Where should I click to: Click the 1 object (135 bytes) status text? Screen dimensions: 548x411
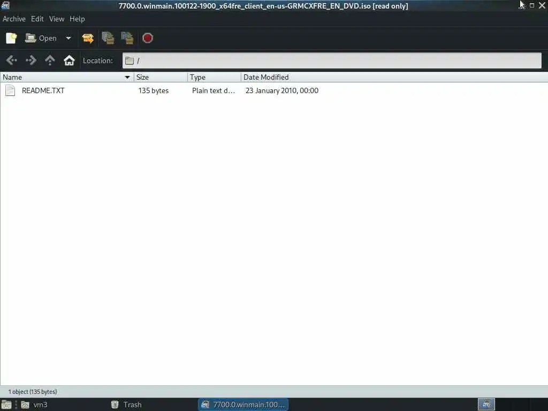pos(33,392)
